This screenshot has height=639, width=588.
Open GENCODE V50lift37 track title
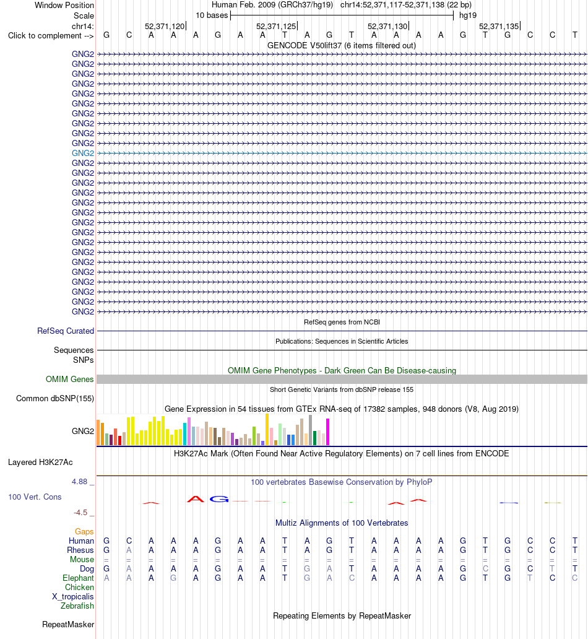coord(342,46)
